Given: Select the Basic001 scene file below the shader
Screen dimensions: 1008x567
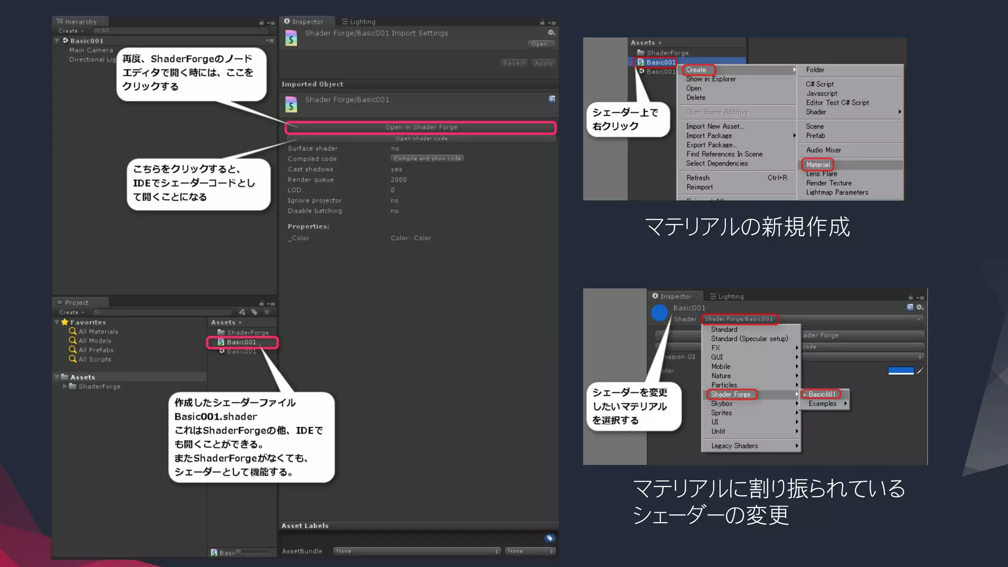Looking at the screenshot, I should pos(237,351).
